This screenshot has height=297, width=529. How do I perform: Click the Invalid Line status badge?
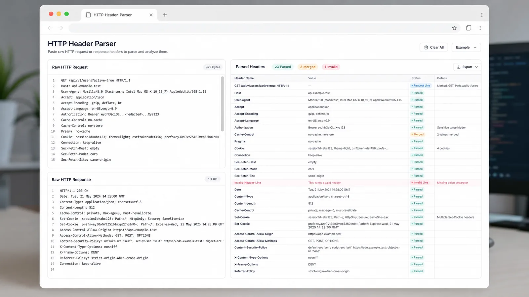(x=420, y=183)
